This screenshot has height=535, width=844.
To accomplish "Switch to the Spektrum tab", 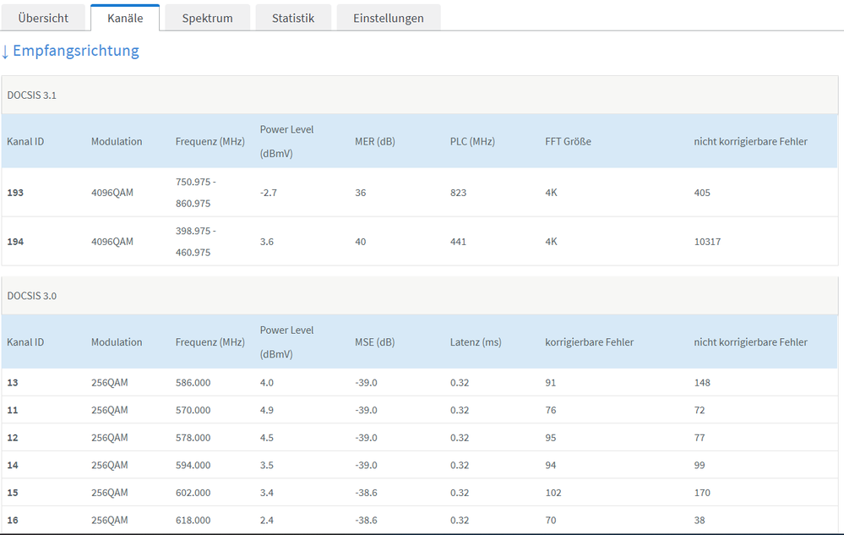I will [x=207, y=18].
